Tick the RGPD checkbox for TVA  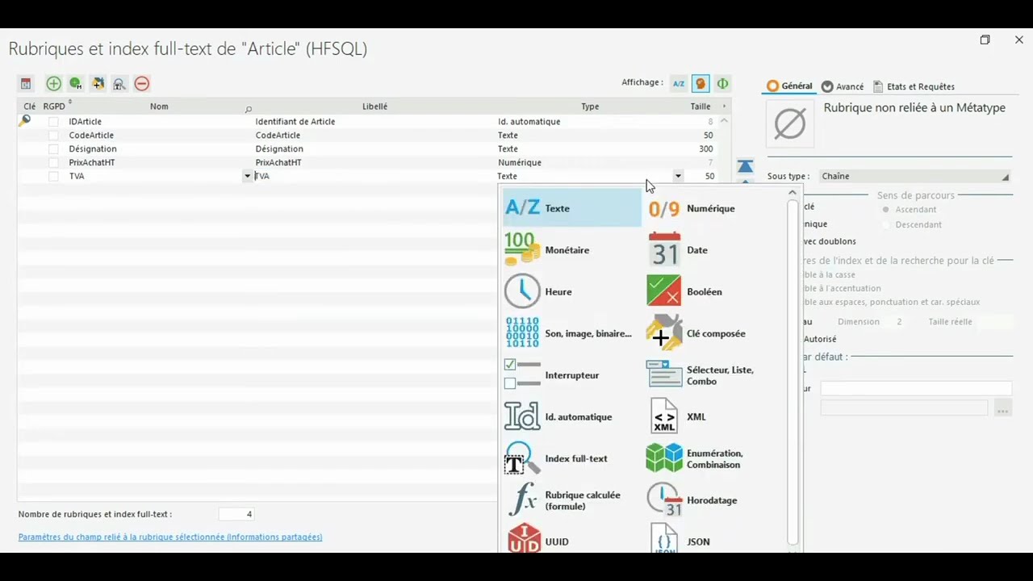pos(53,176)
